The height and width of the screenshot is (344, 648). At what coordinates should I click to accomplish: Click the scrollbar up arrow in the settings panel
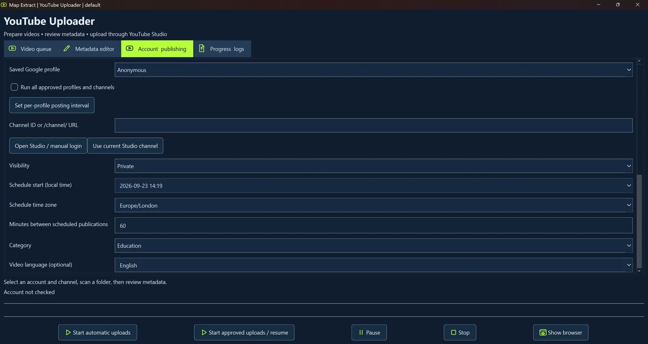pyautogui.click(x=639, y=62)
